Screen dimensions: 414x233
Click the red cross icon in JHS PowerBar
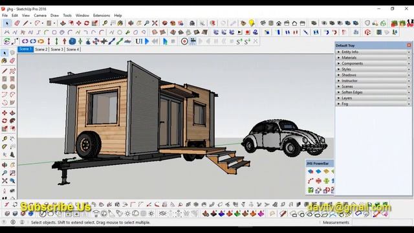(318, 181)
